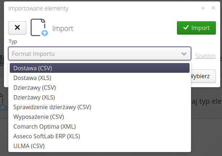Select Sprawdzenie dzierżawy (CSV) entry
Screen dimensions: 222x156
coord(52,107)
